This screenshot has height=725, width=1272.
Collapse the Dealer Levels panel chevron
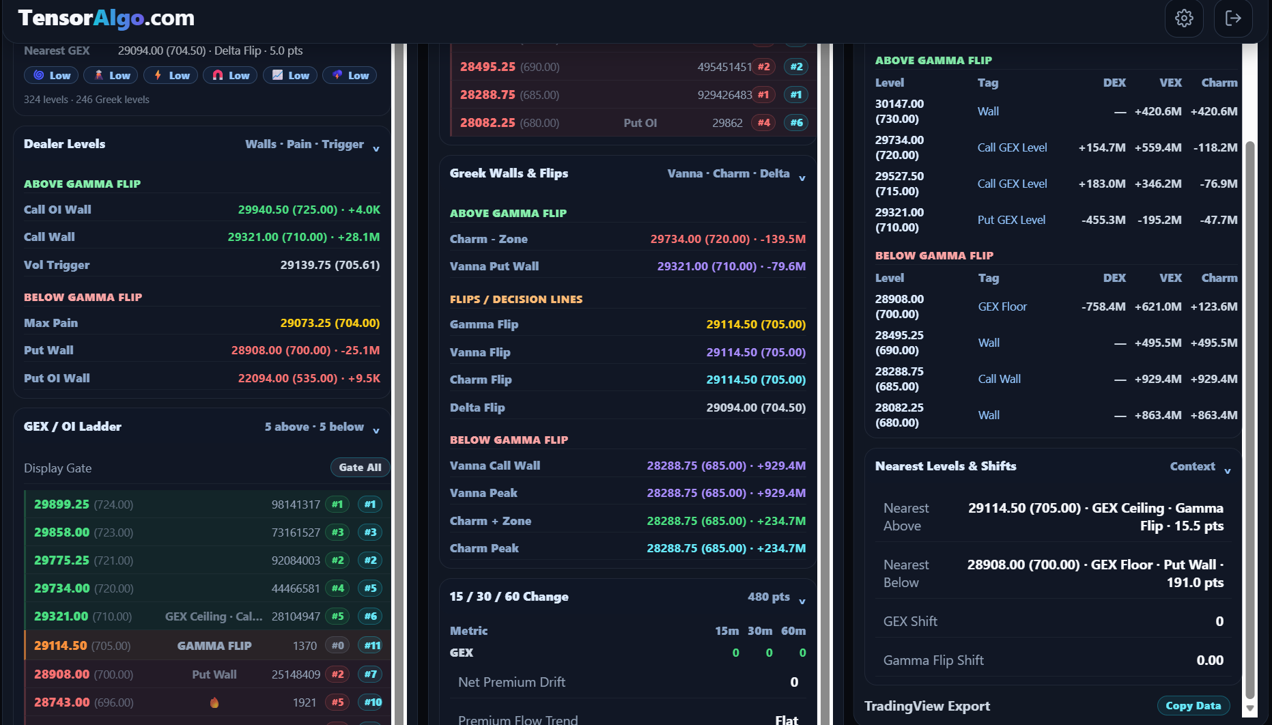pyautogui.click(x=376, y=148)
